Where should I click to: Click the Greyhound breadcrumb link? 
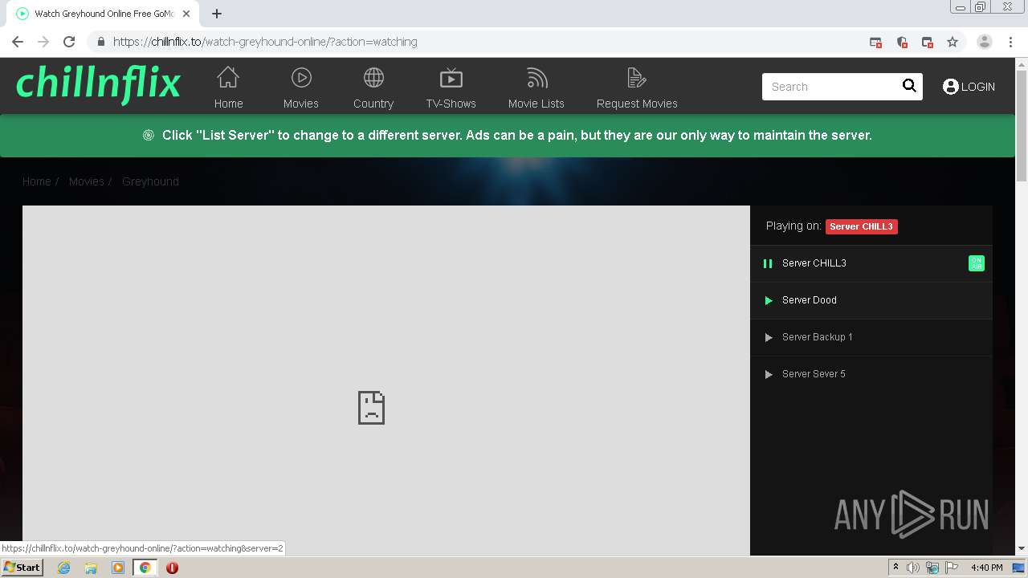150,181
